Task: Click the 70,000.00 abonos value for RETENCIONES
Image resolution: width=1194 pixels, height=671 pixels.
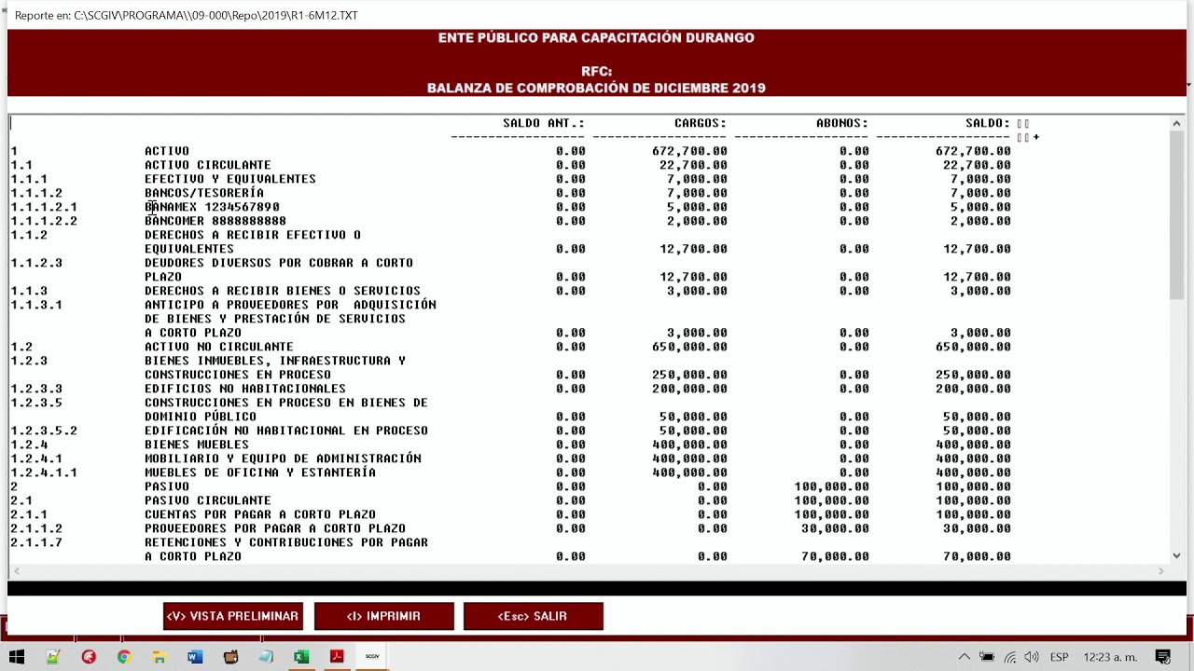Action: [835, 556]
